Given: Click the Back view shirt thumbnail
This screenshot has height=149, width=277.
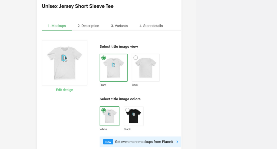Looking at the screenshot, I should [146, 68].
